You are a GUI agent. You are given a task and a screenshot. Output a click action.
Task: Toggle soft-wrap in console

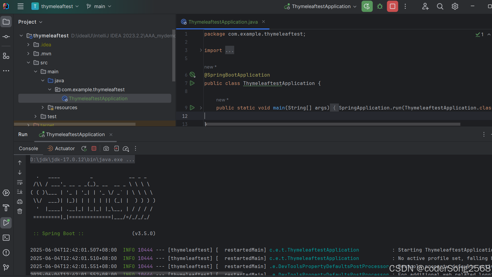(20, 182)
